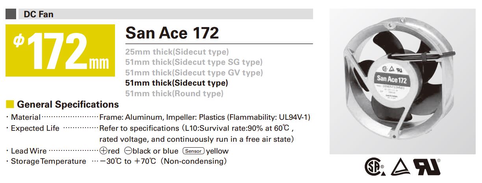Screen dimensions: 482x183
Task: Select the bold 51mm thick(Sidecut type) entry
Action: coord(176,83)
